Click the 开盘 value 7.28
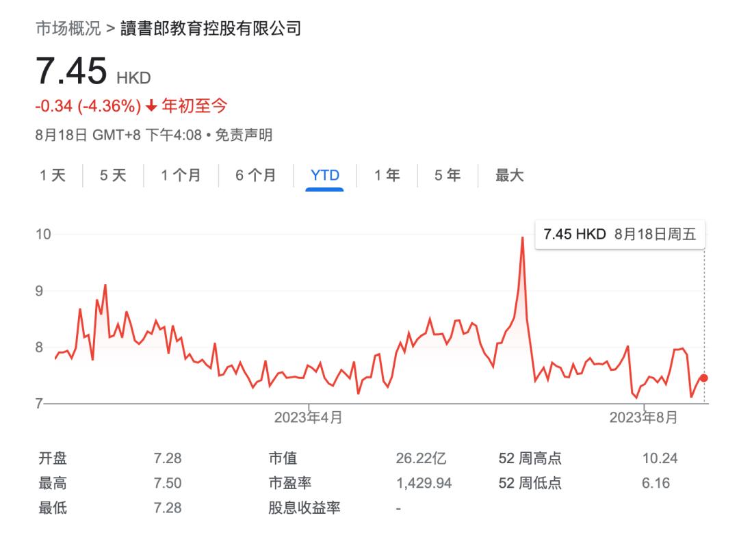Viewport: 739px width, 535px height. [168, 458]
